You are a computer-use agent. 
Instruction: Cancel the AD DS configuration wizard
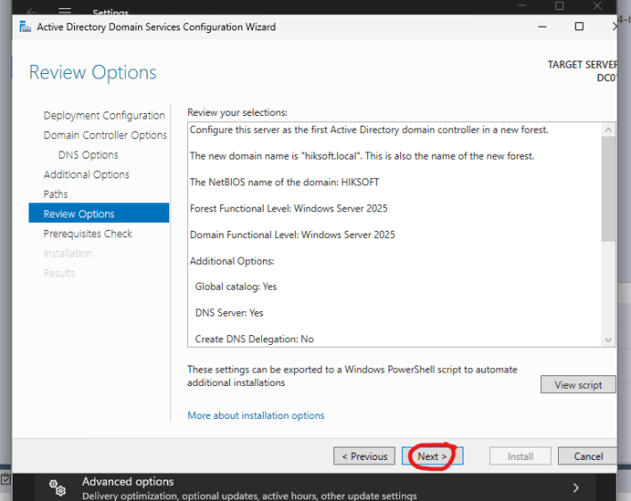click(587, 456)
